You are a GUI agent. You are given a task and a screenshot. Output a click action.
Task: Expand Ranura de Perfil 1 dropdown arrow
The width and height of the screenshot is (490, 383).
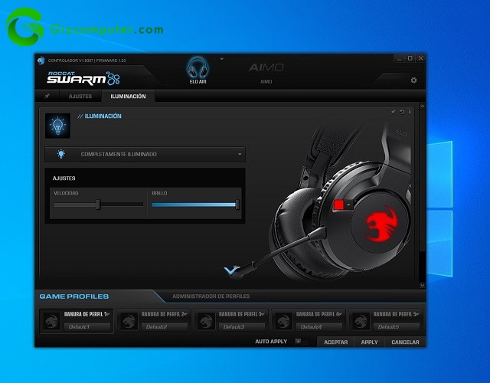pos(108,314)
